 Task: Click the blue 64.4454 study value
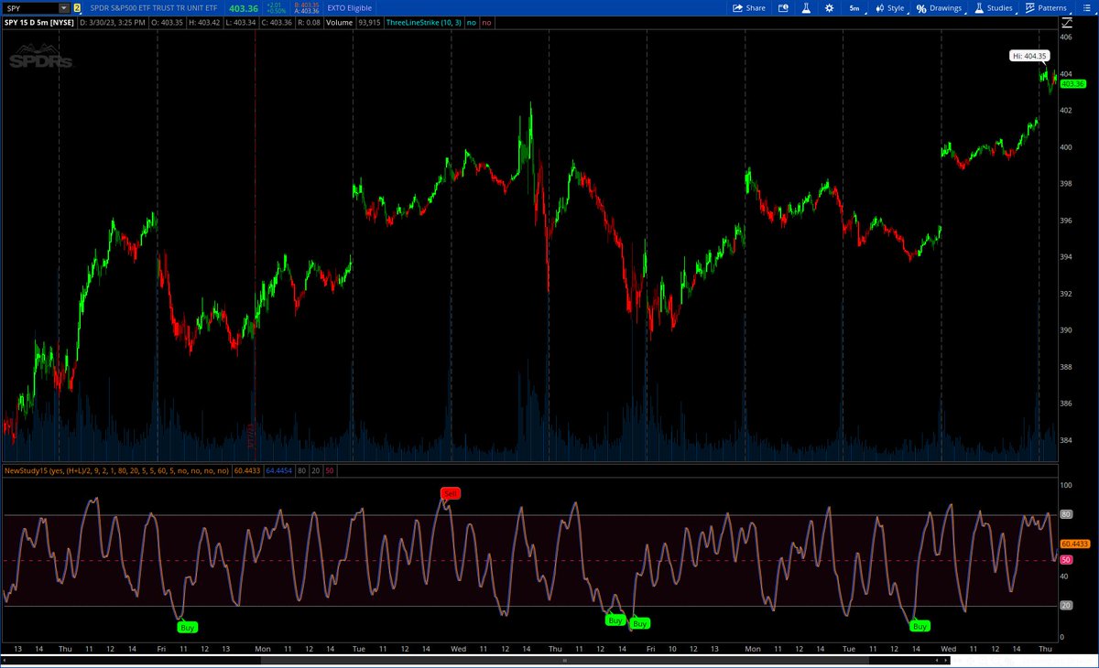point(277,470)
